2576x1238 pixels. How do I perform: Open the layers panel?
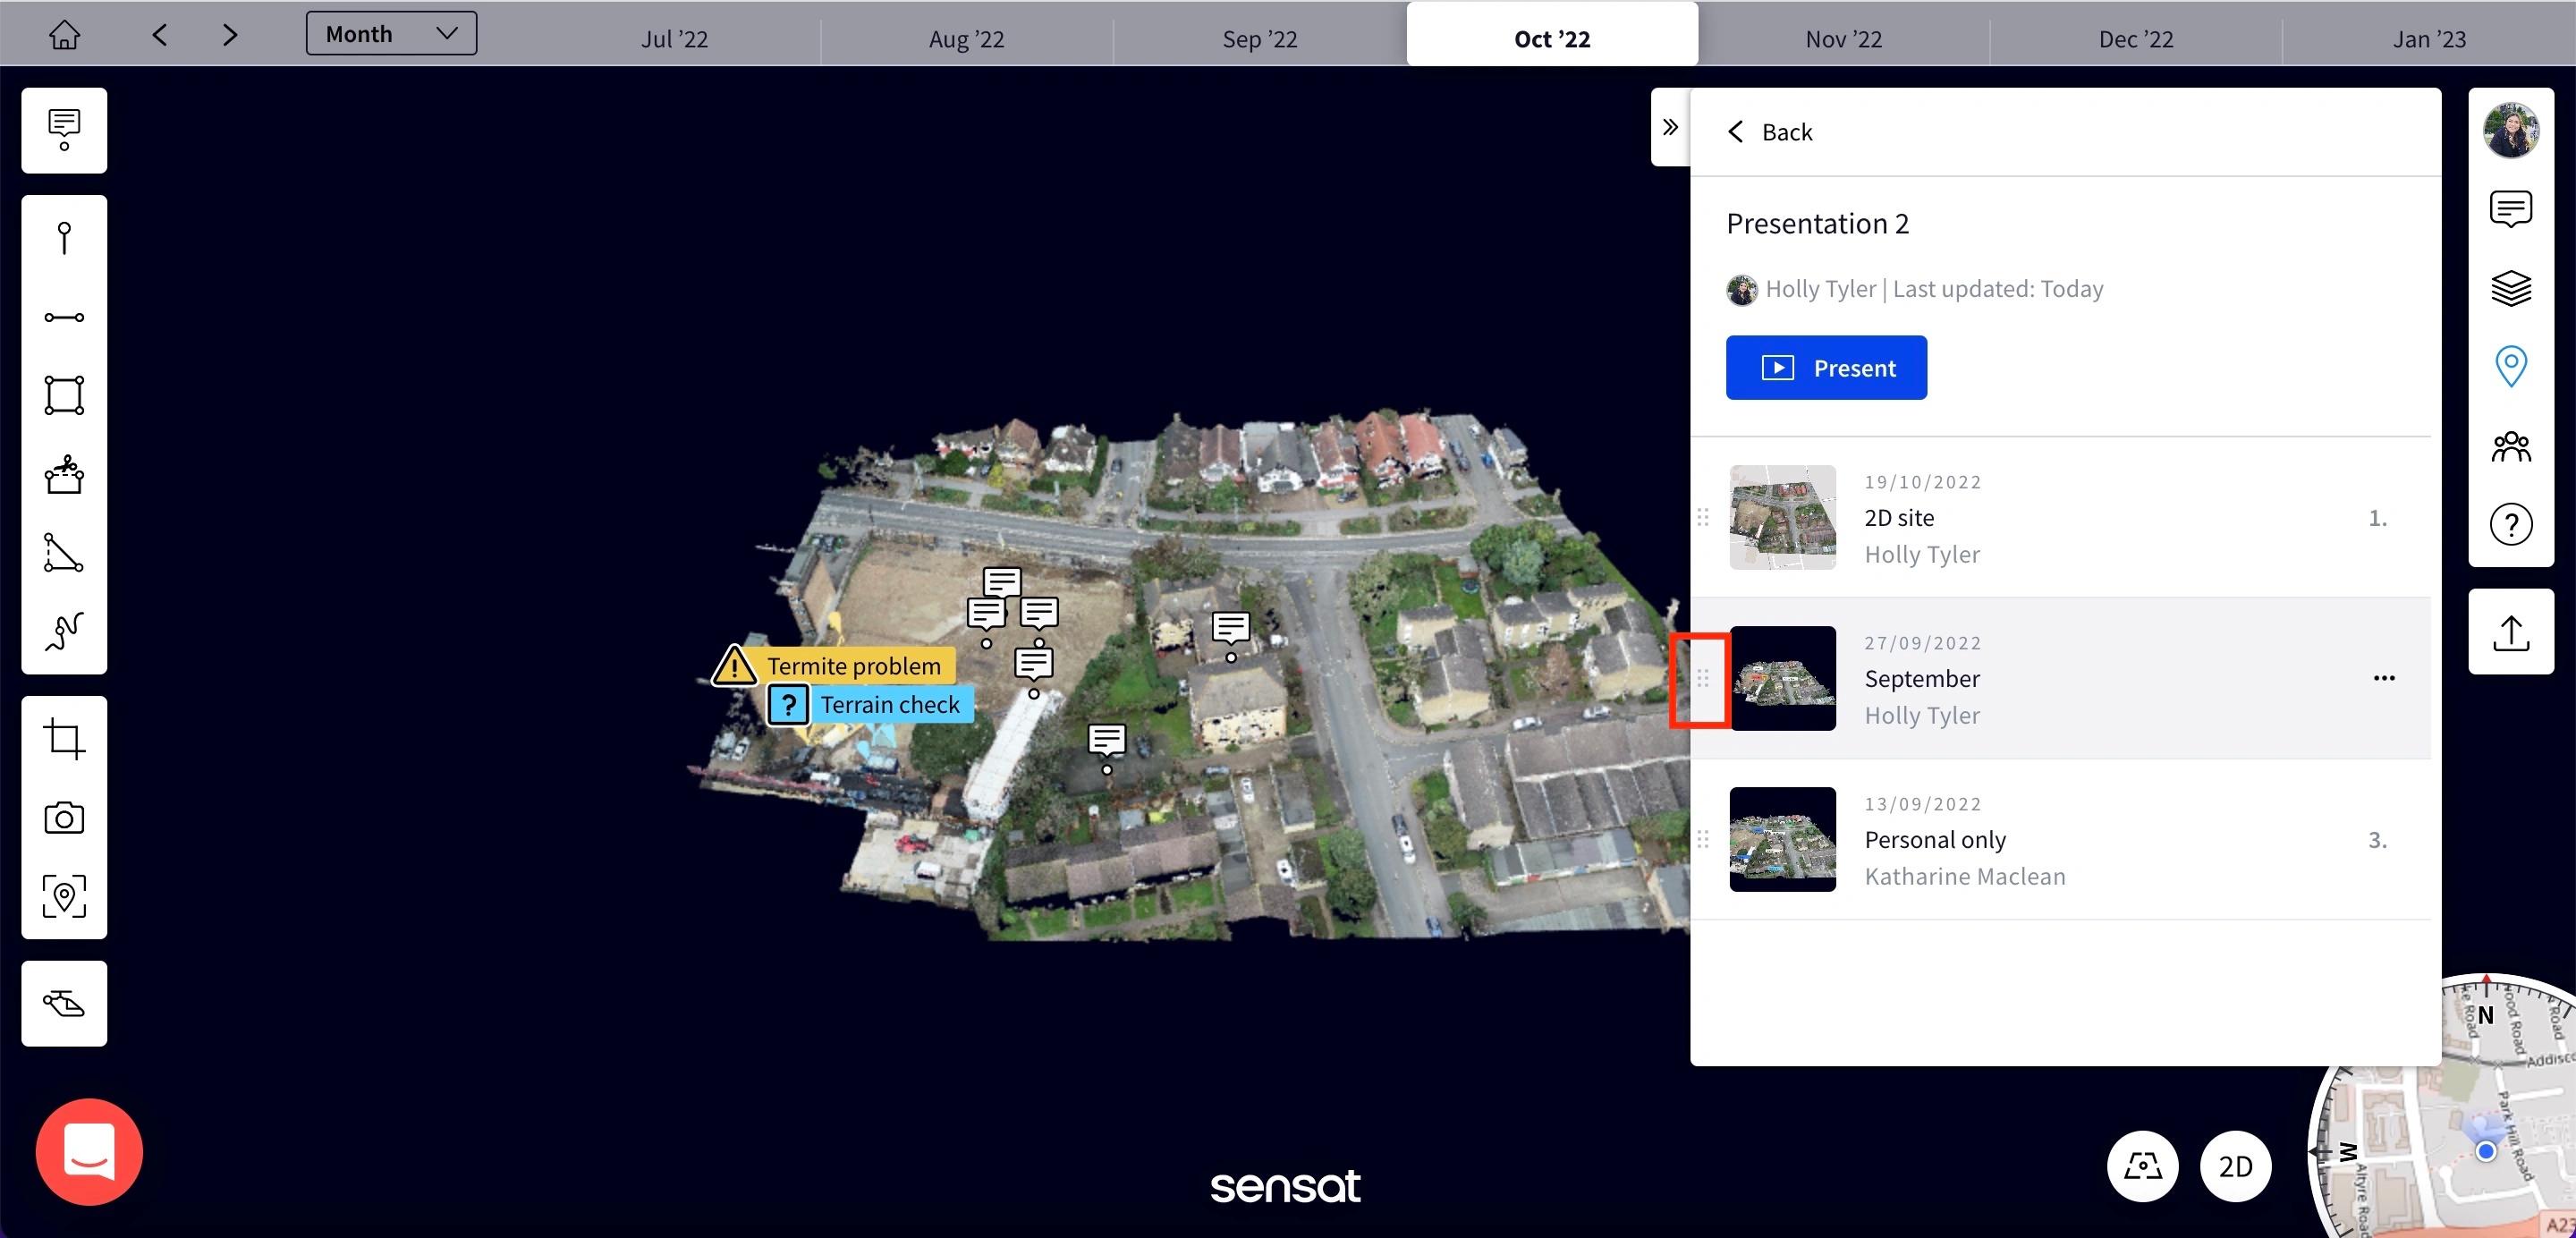tap(2510, 288)
